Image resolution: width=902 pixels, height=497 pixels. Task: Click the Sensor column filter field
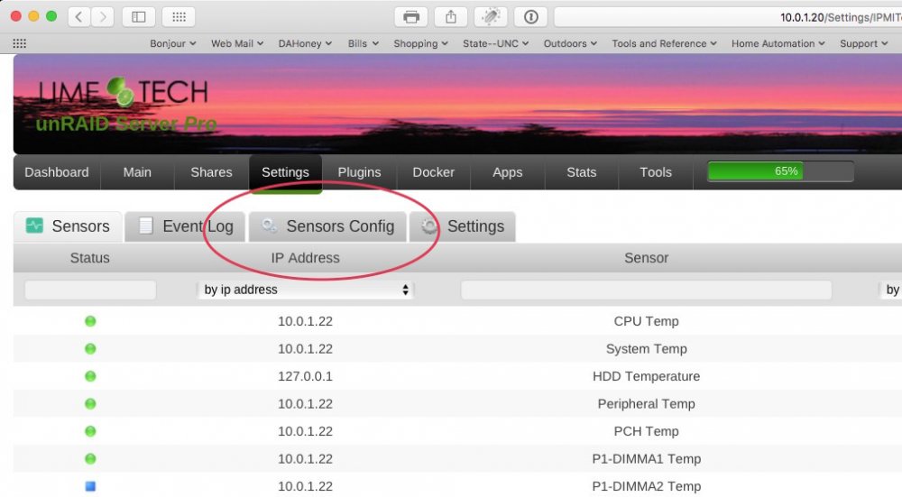tap(646, 290)
